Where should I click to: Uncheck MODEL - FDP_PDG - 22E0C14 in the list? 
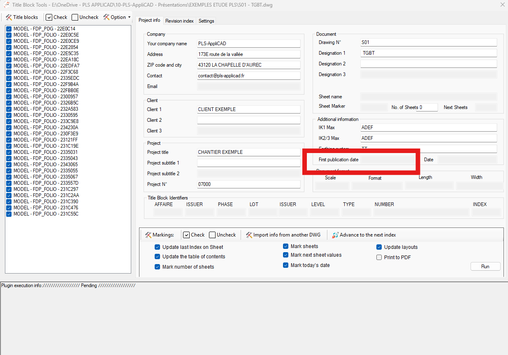pyautogui.click(x=9, y=28)
